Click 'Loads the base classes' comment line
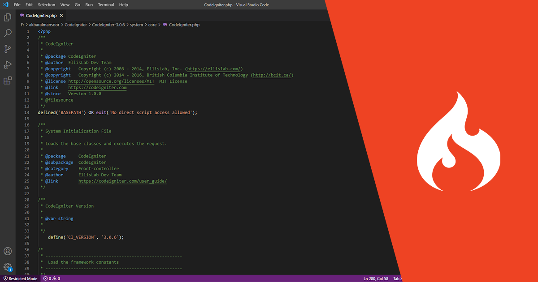 [x=106, y=144]
